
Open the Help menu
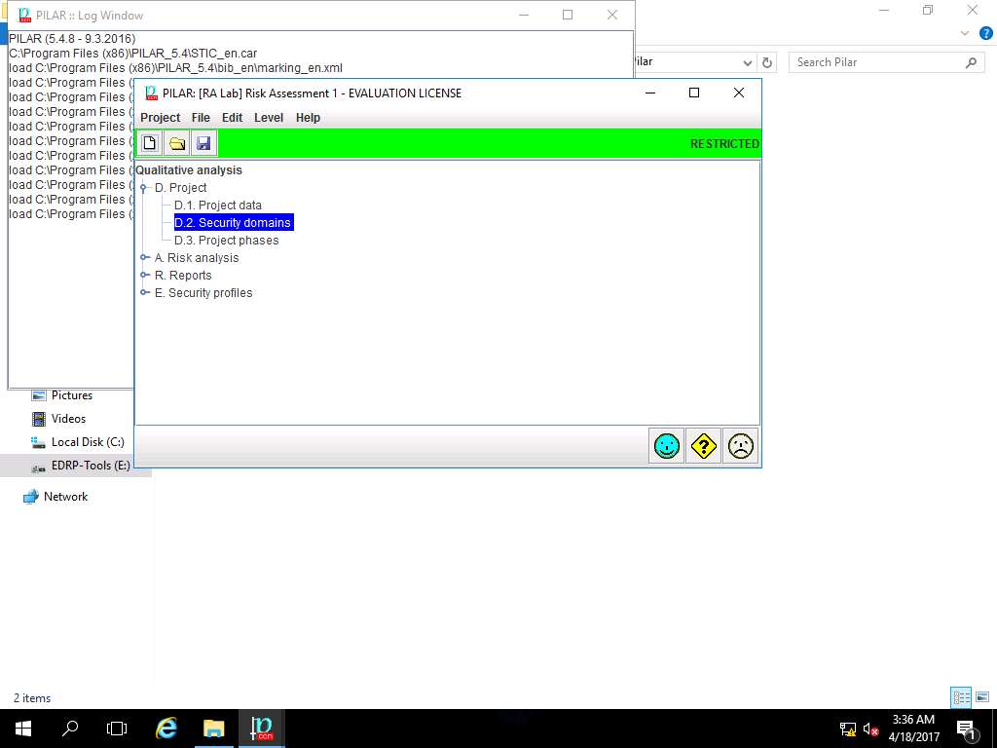point(308,118)
